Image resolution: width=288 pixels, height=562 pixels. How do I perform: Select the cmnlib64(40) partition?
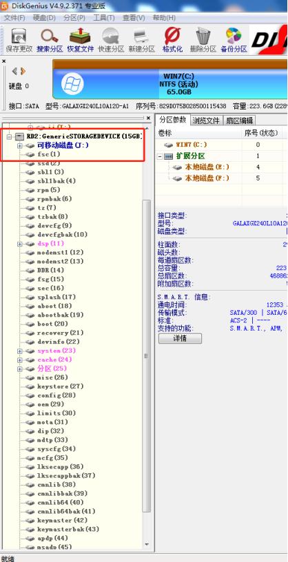60,503
